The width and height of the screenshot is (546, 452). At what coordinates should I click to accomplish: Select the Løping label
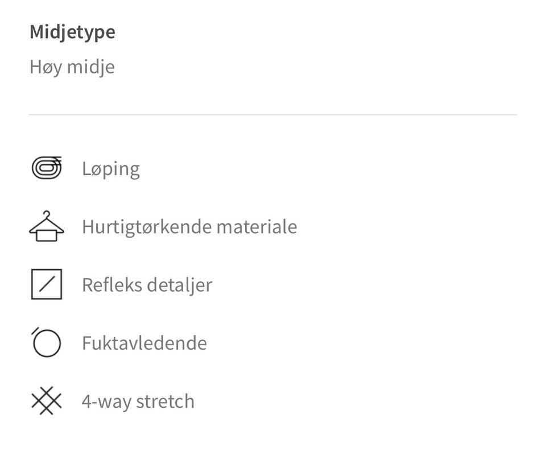pyautogui.click(x=111, y=169)
